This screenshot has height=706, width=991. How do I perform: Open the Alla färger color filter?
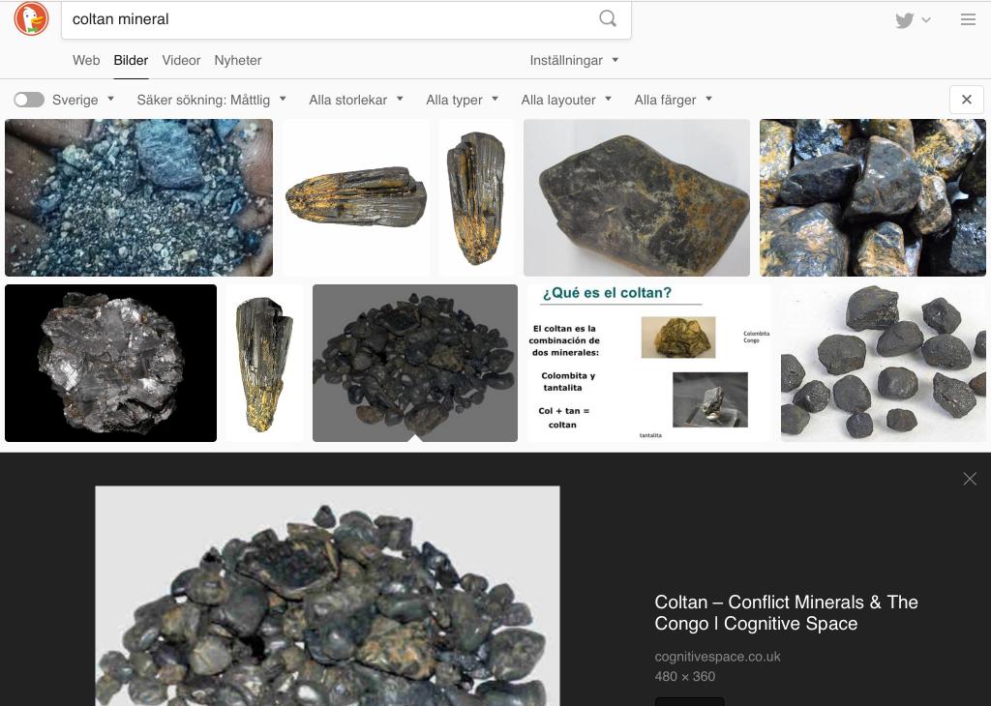click(x=673, y=100)
